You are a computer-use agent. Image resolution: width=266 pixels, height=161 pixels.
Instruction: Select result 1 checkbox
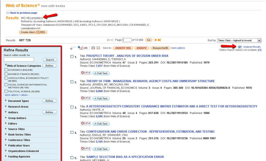[x=72, y=57]
